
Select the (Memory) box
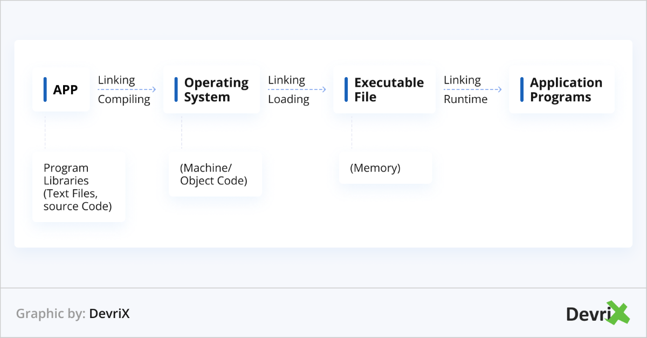pos(386,168)
